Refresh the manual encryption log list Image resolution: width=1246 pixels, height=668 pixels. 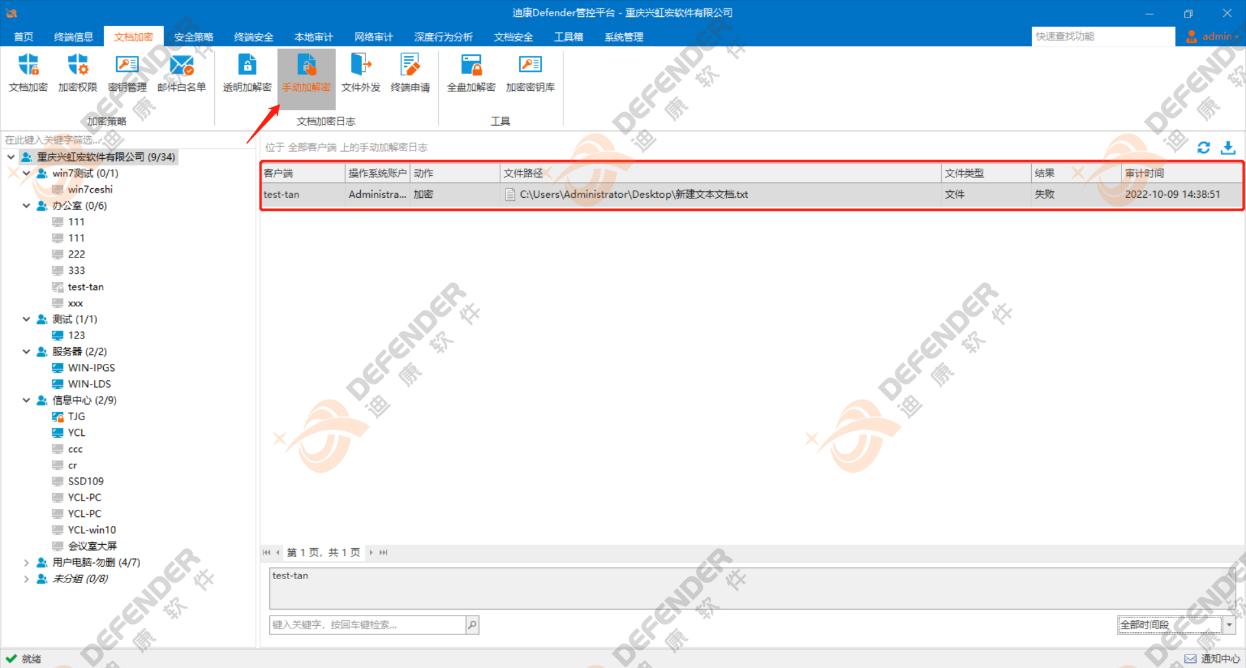tap(1204, 147)
